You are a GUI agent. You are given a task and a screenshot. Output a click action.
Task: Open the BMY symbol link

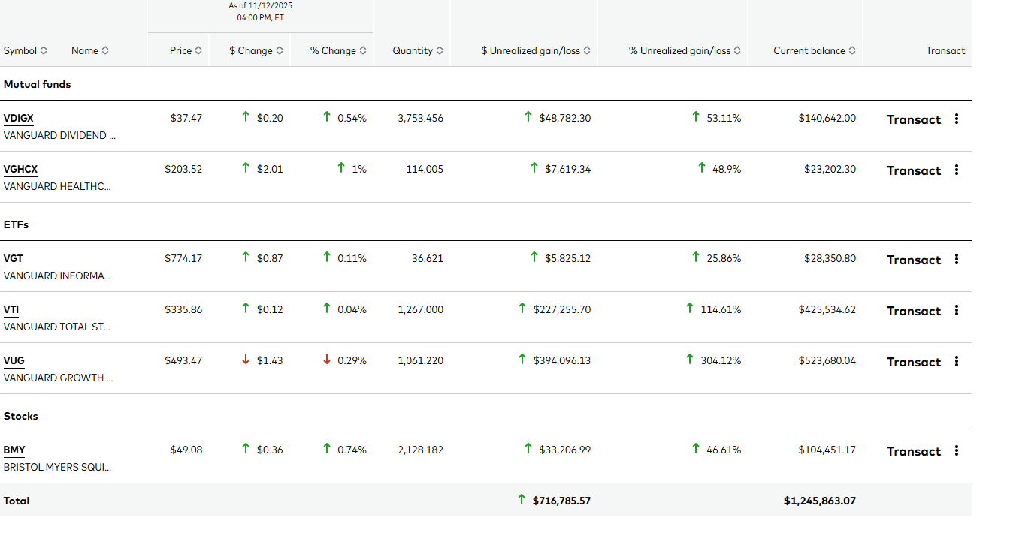[x=14, y=450]
